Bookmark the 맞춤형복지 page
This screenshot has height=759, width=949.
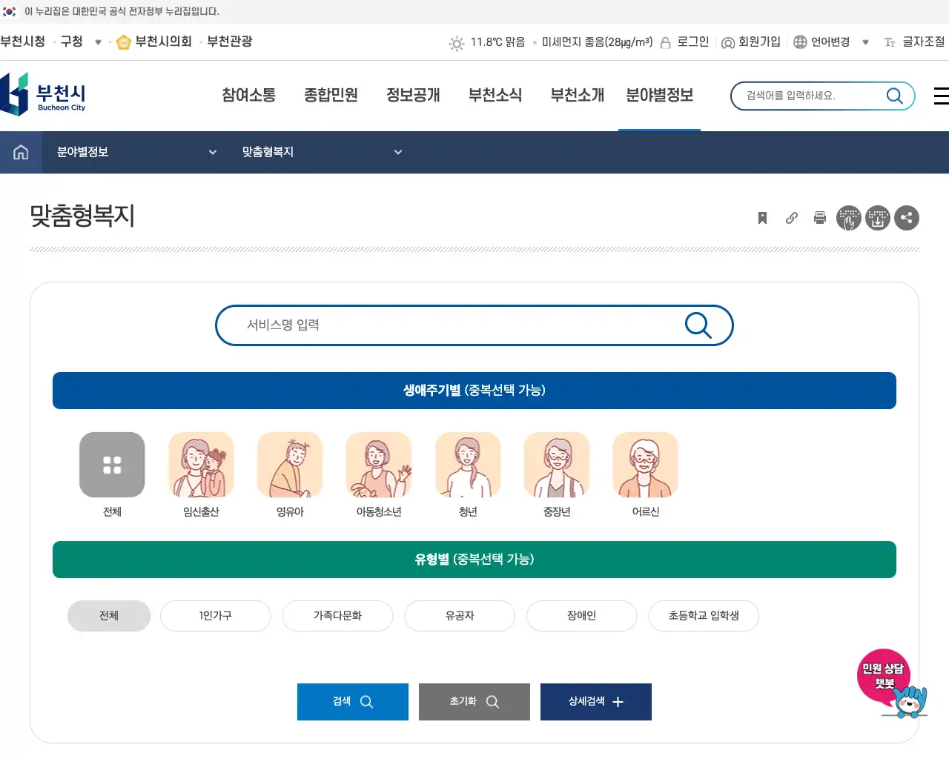pyautogui.click(x=761, y=218)
